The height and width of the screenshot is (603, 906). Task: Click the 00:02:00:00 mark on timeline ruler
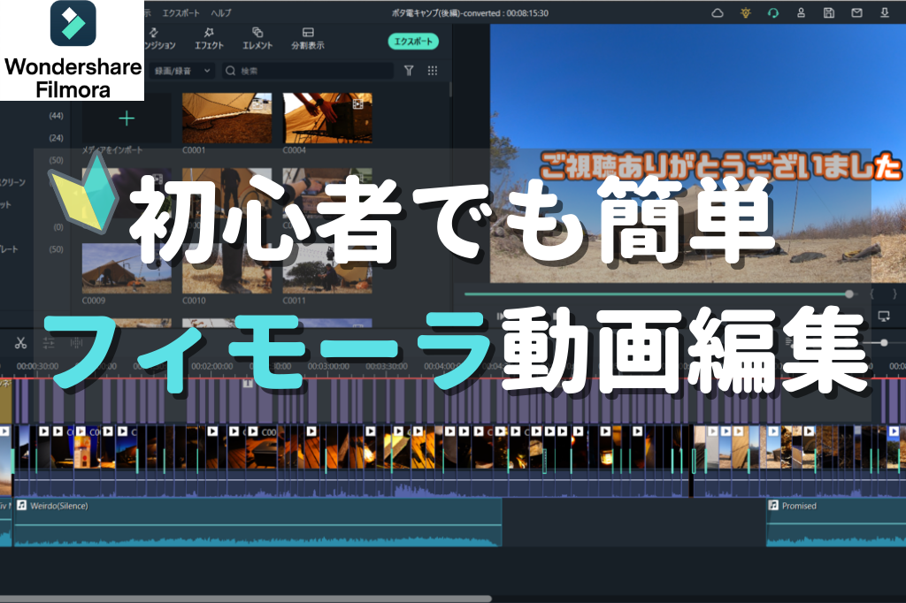212,366
